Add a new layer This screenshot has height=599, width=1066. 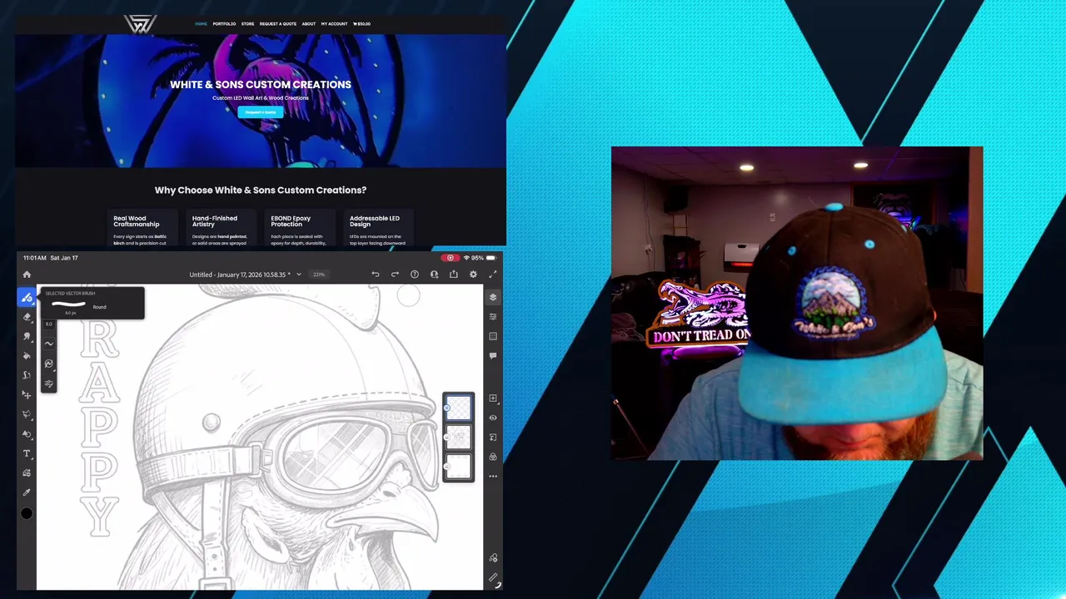click(493, 399)
